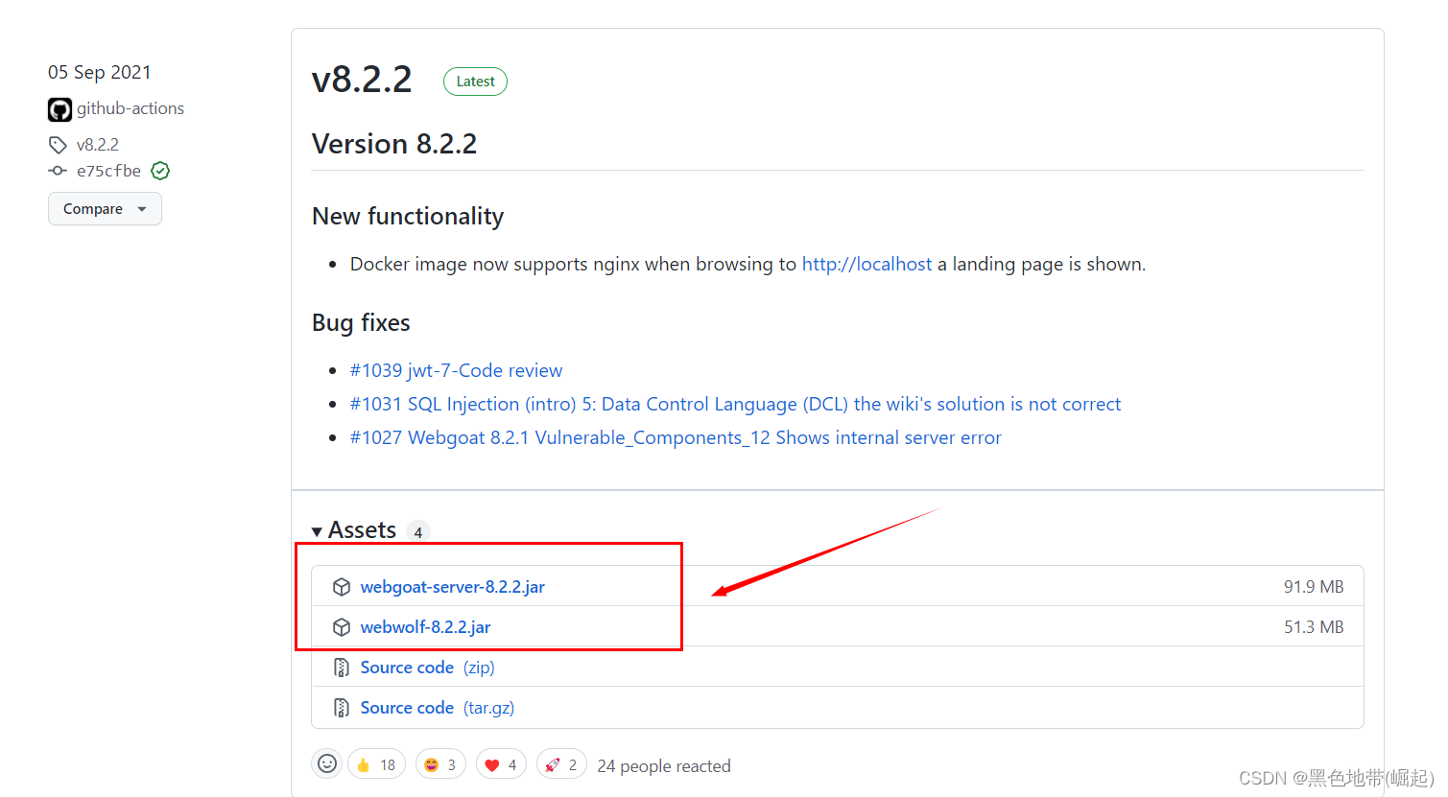Click the 05 Sep 2021 date
Screen dimensions: 1448x797
click(100, 73)
